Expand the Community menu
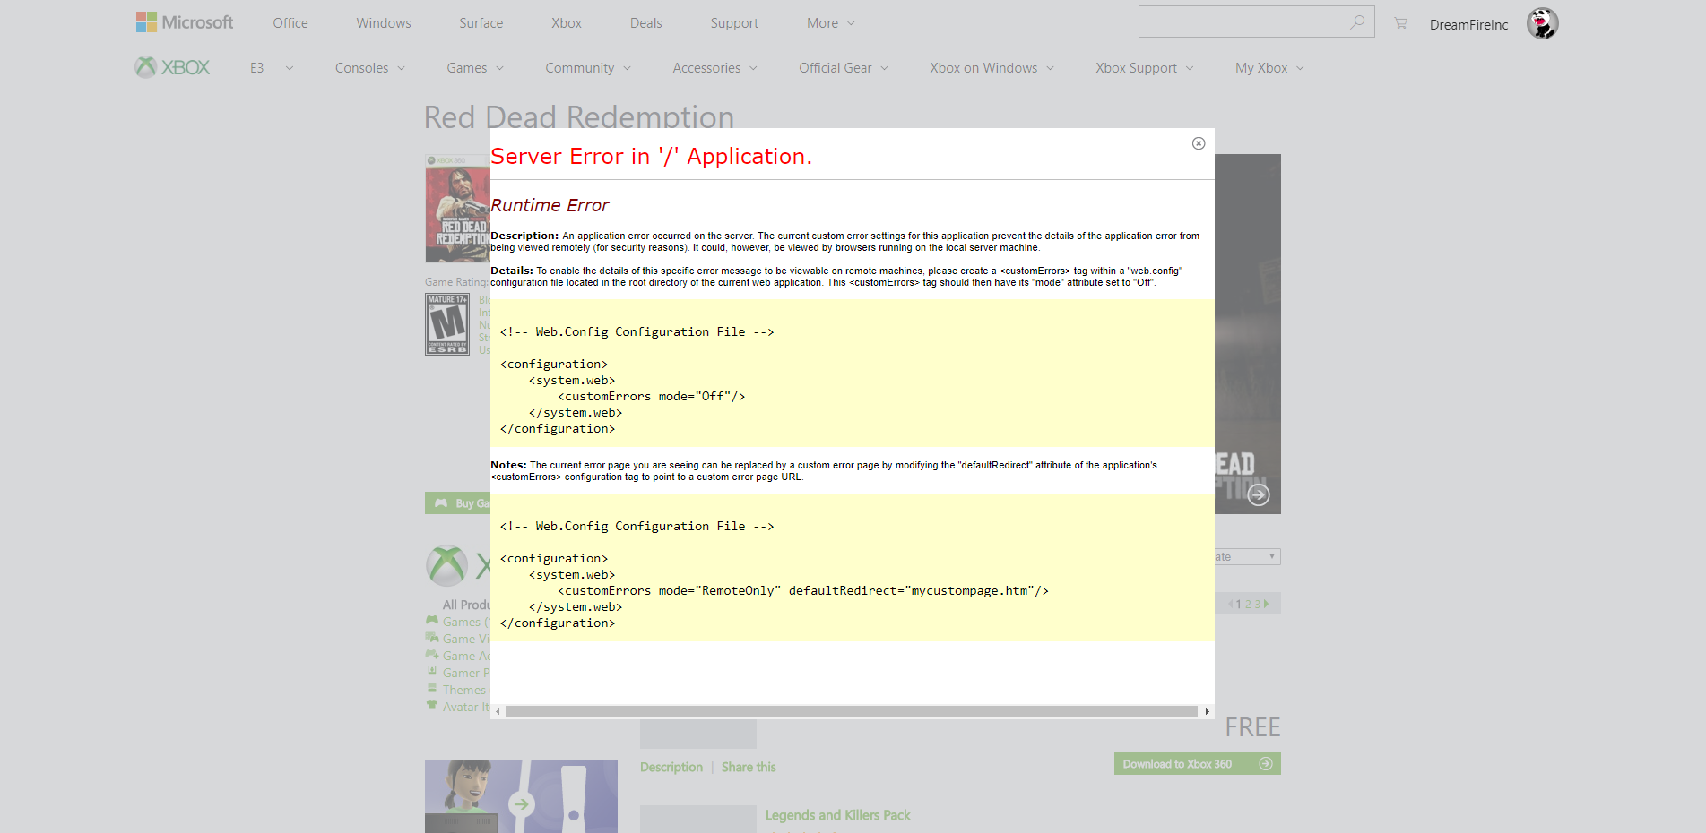The width and height of the screenshot is (1706, 833). click(x=588, y=68)
